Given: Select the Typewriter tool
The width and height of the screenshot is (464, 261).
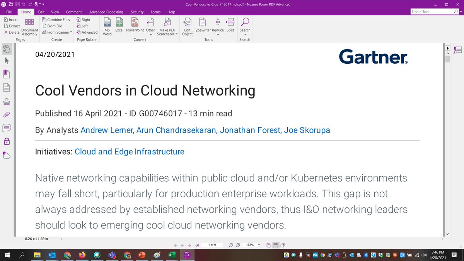Looking at the screenshot, I should (x=202, y=25).
